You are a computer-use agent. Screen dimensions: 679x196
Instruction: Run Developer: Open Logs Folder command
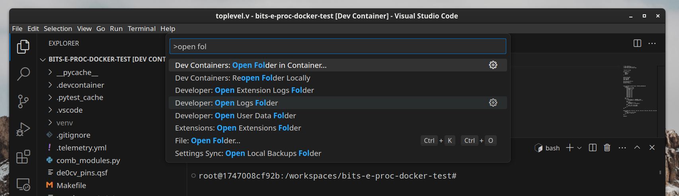[x=338, y=103]
